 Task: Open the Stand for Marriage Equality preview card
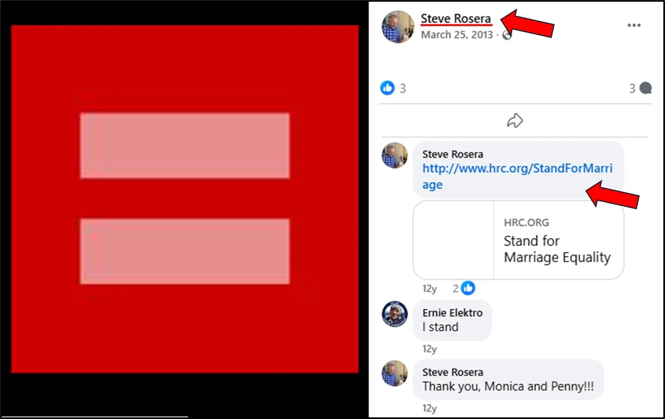coord(518,240)
